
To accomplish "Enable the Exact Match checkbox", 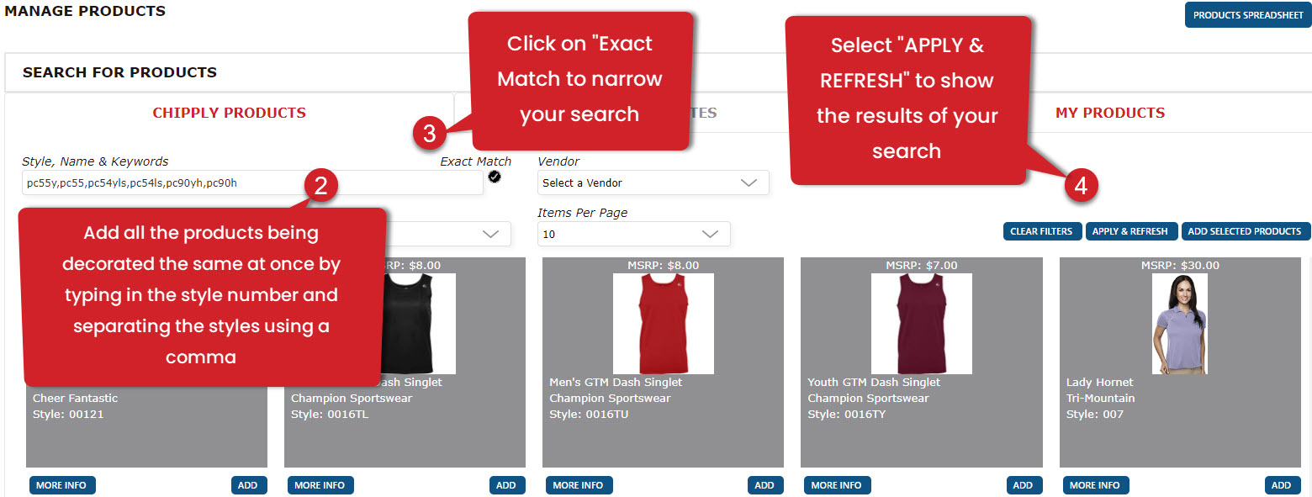I will 495,177.
